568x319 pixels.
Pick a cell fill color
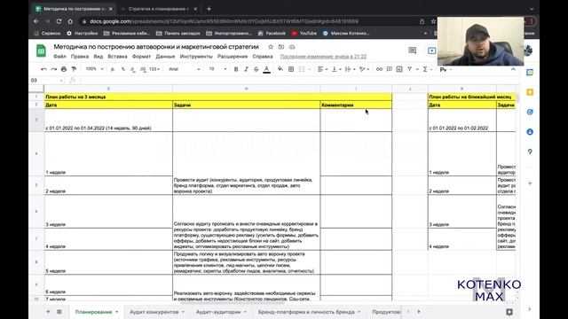pos(280,69)
